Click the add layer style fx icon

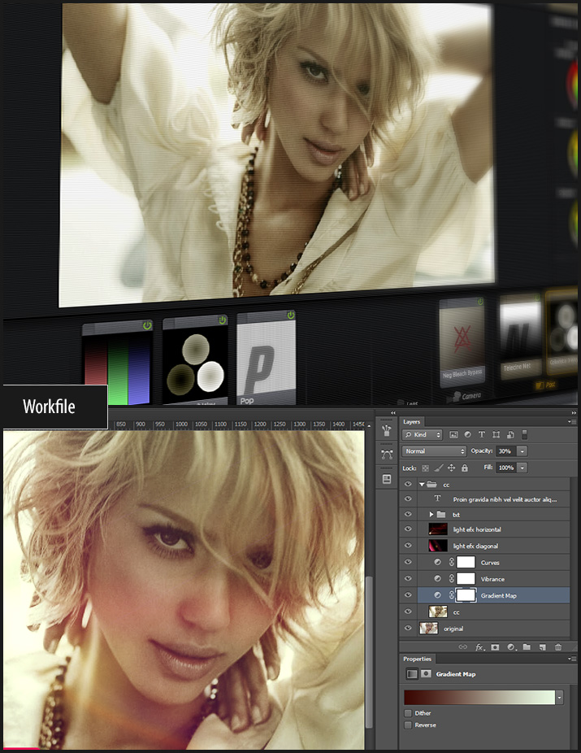(479, 646)
